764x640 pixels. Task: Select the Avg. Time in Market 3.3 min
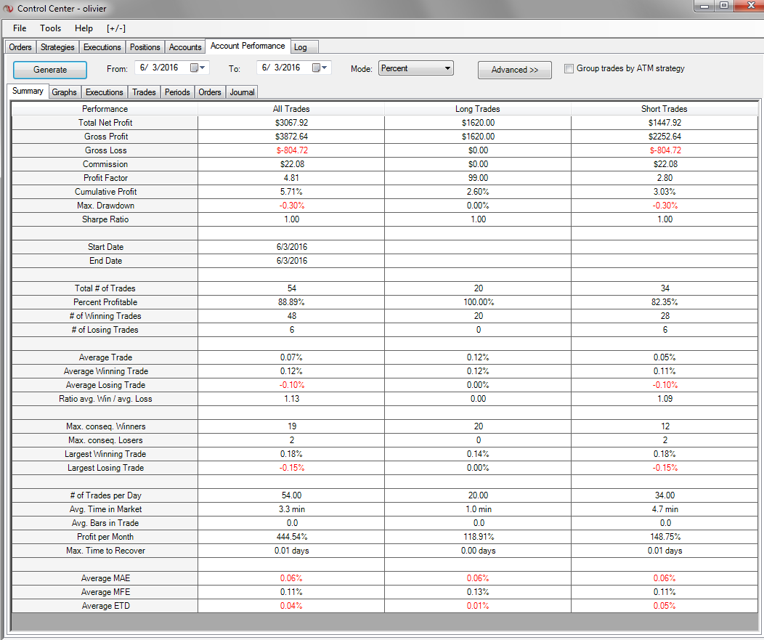[x=291, y=509]
